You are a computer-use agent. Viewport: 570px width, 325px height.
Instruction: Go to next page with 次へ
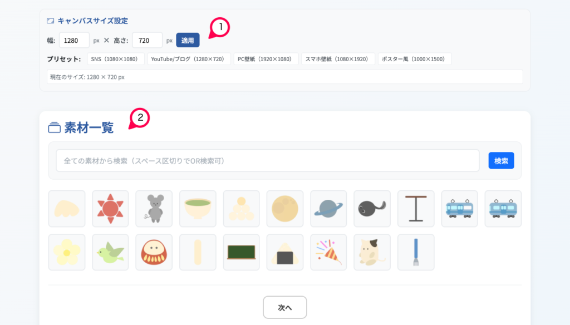(x=284, y=307)
